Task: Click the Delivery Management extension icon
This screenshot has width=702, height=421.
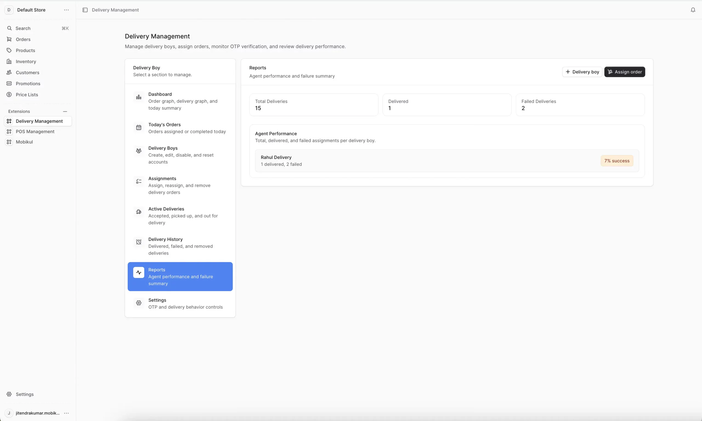Action: tap(9, 121)
